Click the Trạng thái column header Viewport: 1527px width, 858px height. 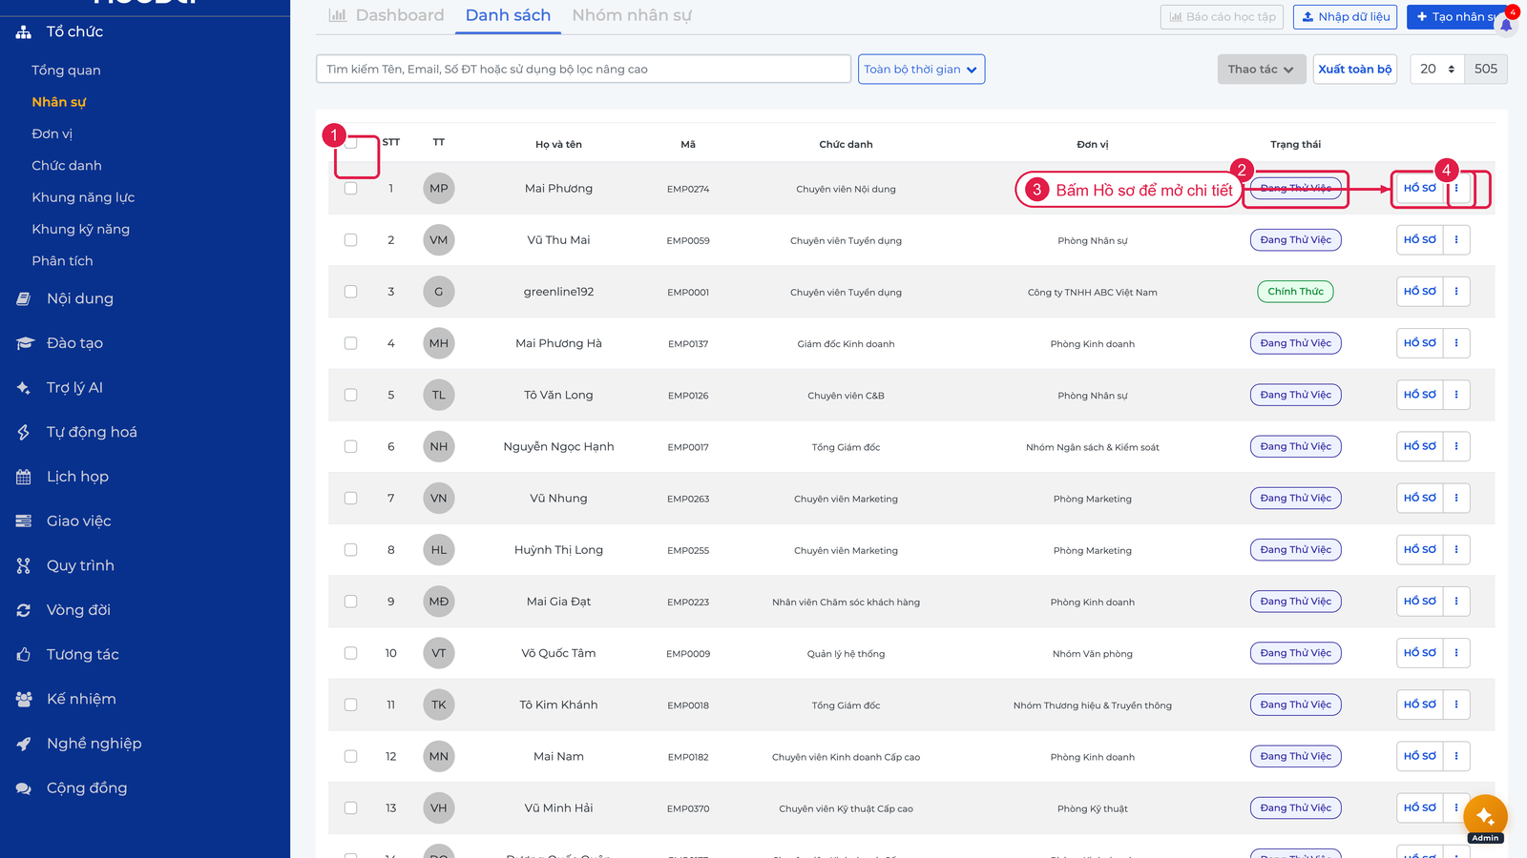click(1296, 144)
